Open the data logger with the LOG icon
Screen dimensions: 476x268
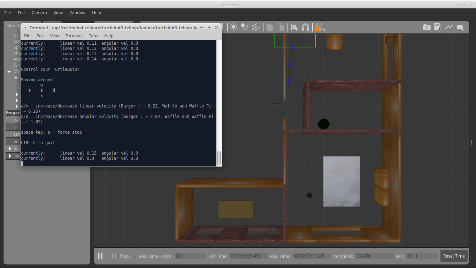tap(438, 27)
